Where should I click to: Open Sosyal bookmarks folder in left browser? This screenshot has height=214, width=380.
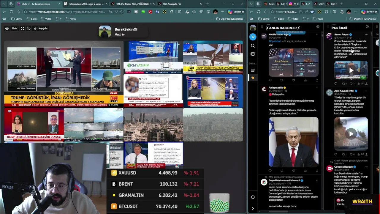(x=17, y=19)
